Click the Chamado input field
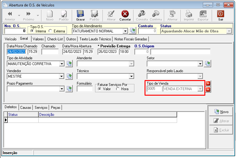 tap(50, 52)
